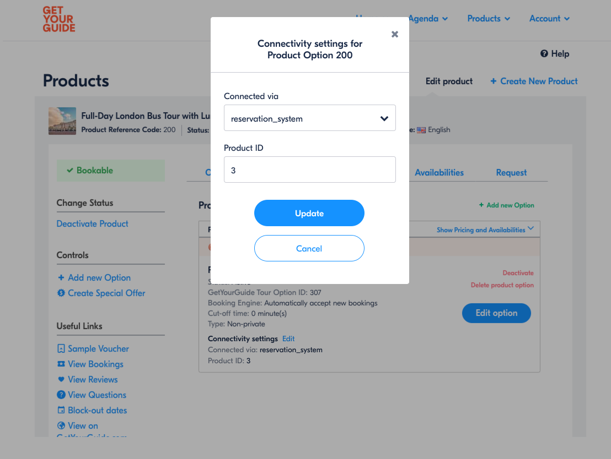Viewport: 611px width, 459px height.
Task: Expand the Products menu in header
Action: [489, 19]
